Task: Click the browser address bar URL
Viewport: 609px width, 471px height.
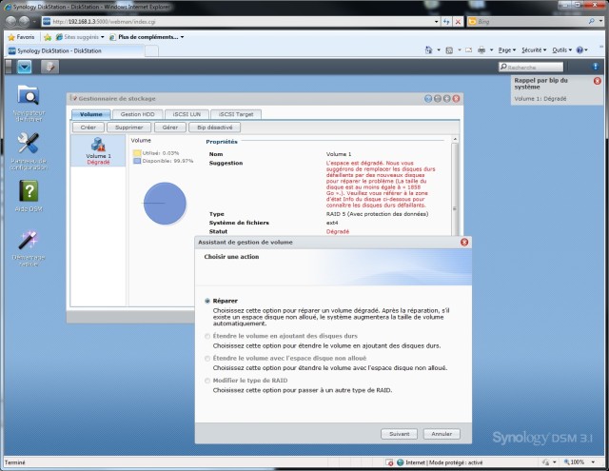Action: point(104,22)
